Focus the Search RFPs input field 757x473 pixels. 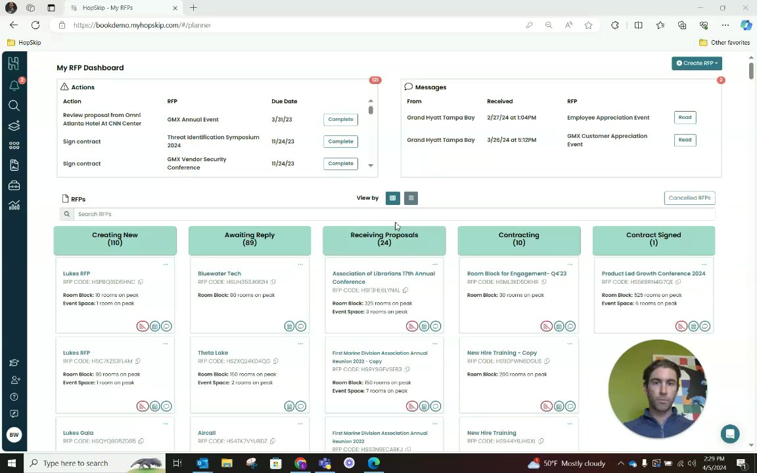point(394,214)
